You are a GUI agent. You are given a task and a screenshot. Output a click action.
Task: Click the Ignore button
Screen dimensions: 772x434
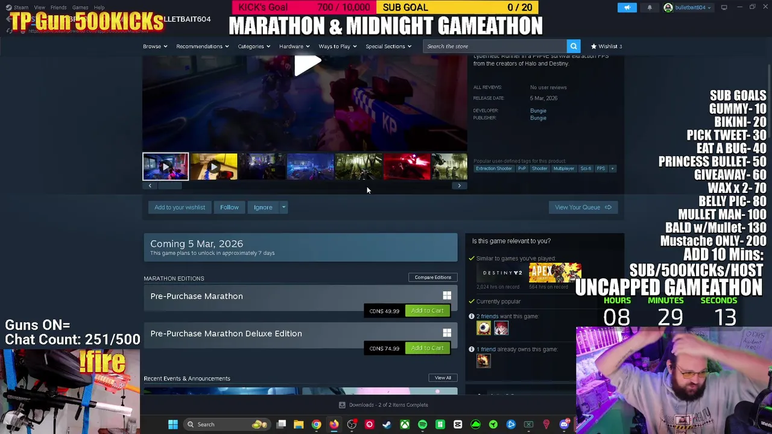pyautogui.click(x=263, y=207)
